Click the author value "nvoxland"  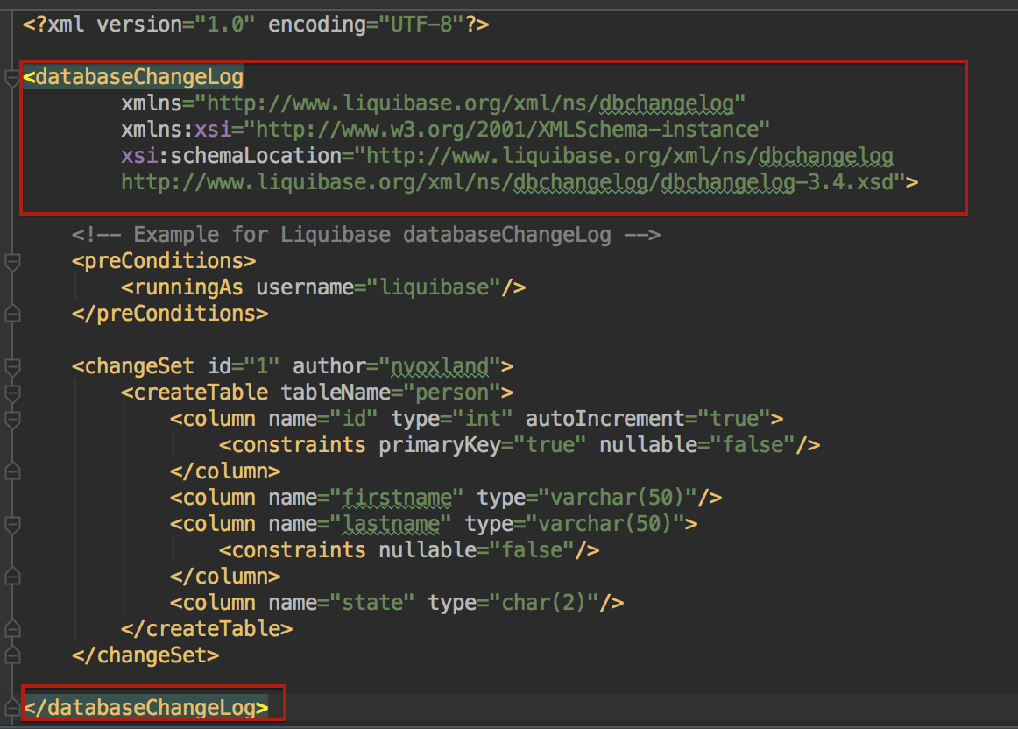[440, 366]
